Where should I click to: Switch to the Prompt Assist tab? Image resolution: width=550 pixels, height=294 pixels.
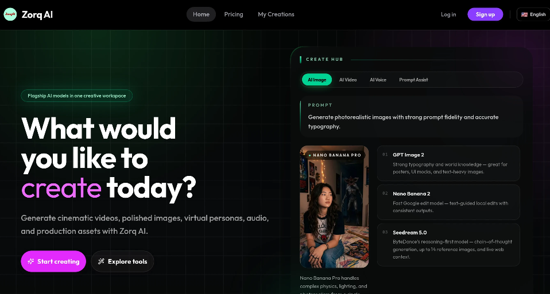coord(413,80)
